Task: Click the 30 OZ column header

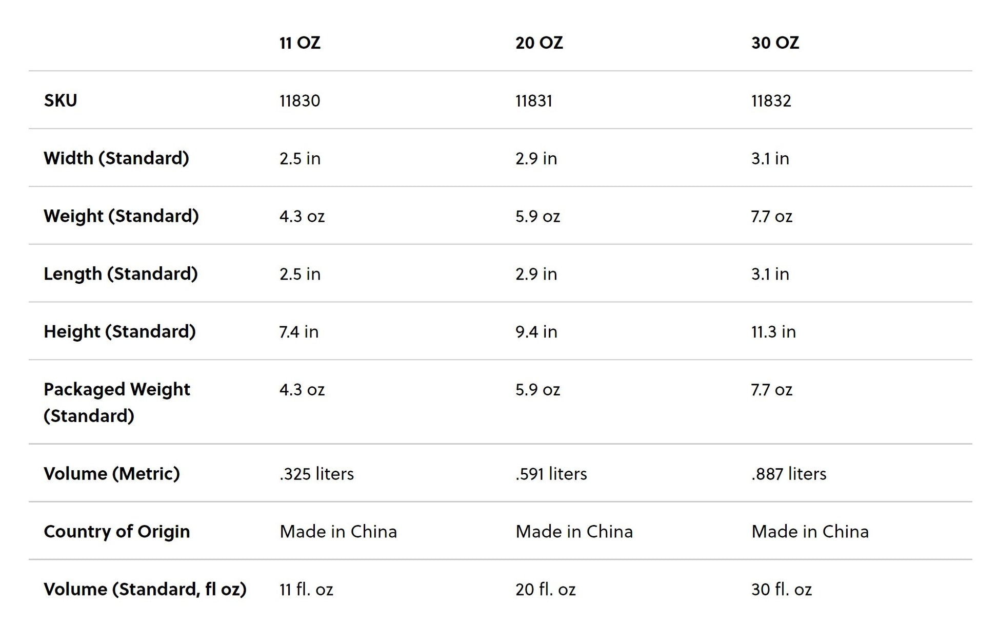Action: coord(775,43)
